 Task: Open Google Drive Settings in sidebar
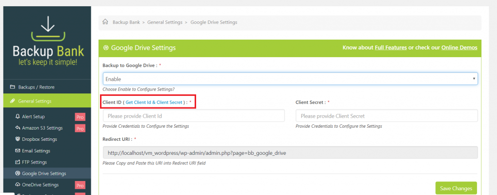[44, 174]
